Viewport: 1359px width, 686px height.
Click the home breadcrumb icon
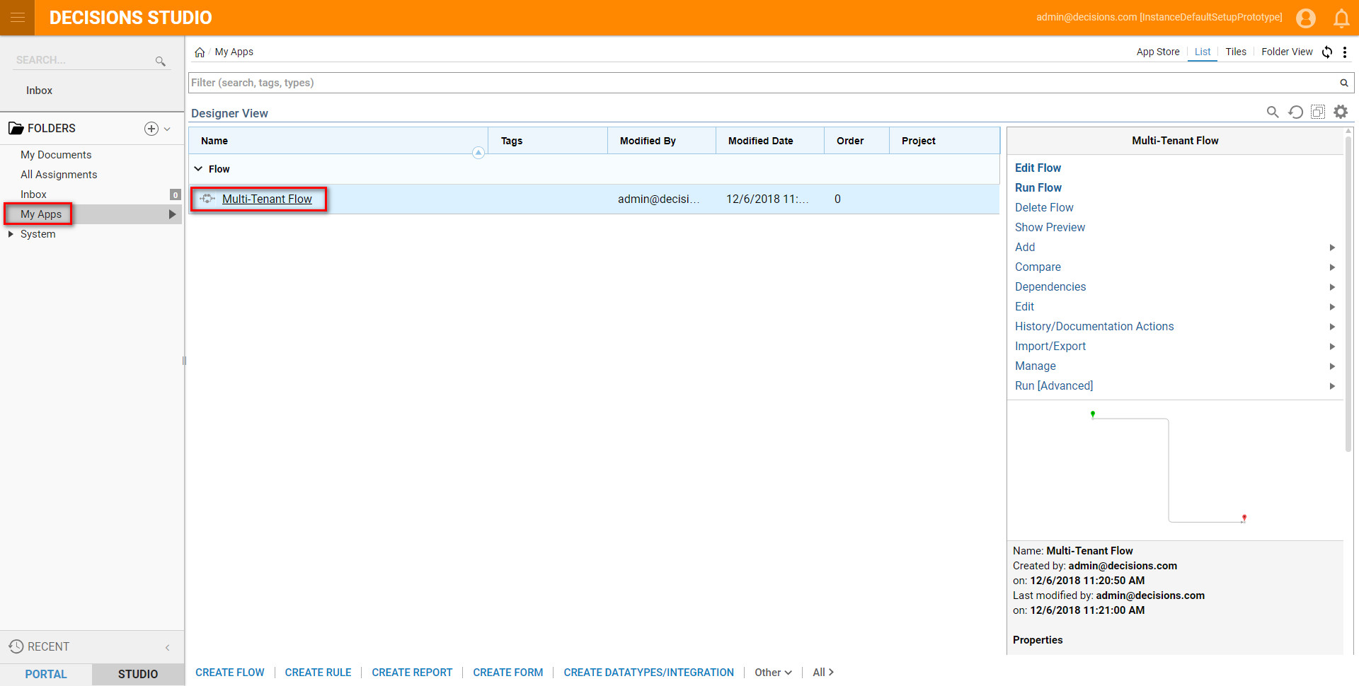tap(200, 52)
